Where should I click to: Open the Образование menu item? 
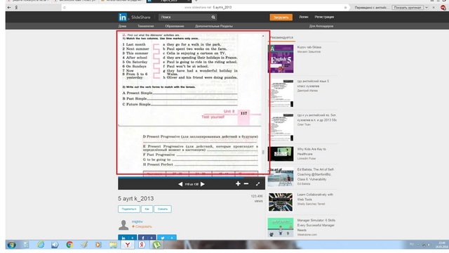(175, 26)
